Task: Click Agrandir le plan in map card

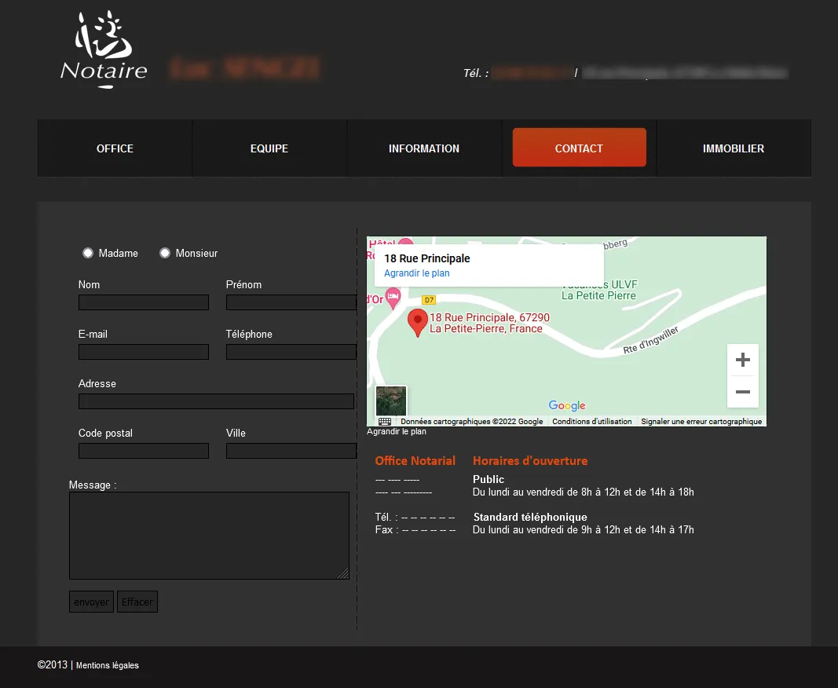Action: pos(416,273)
